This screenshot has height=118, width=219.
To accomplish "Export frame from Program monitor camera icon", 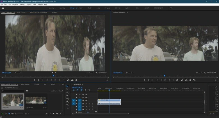I will pyautogui.click(x=190, y=80).
